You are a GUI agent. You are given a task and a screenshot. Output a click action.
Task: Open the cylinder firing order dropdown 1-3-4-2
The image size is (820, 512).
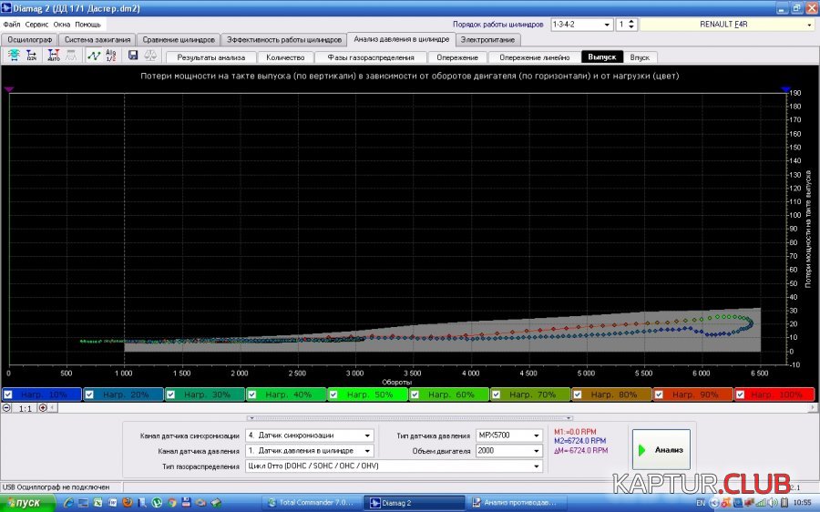[x=607, y=25]
